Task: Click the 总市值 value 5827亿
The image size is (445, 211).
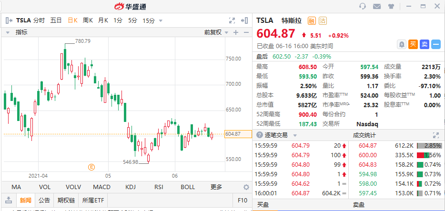Action: tap(307, 105)
